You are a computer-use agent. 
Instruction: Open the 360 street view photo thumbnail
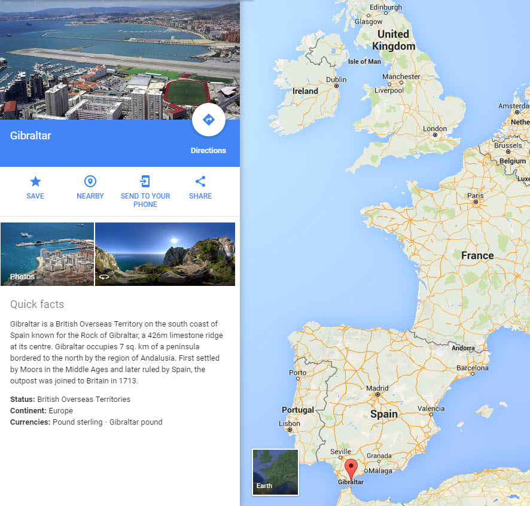pyautogui.click(x=165, y=254)
